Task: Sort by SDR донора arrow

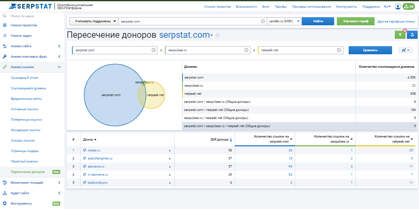Action: [231, 140]
